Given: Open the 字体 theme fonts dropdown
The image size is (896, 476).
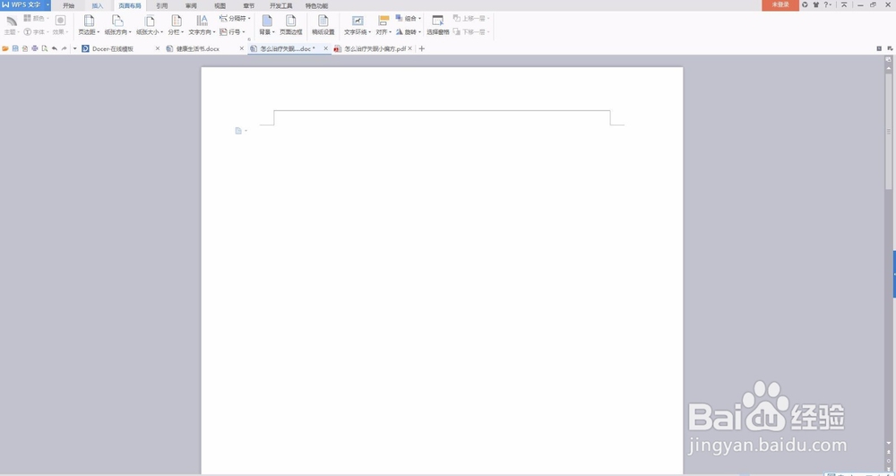Looking at the screenshot, I should pos(36,32).
